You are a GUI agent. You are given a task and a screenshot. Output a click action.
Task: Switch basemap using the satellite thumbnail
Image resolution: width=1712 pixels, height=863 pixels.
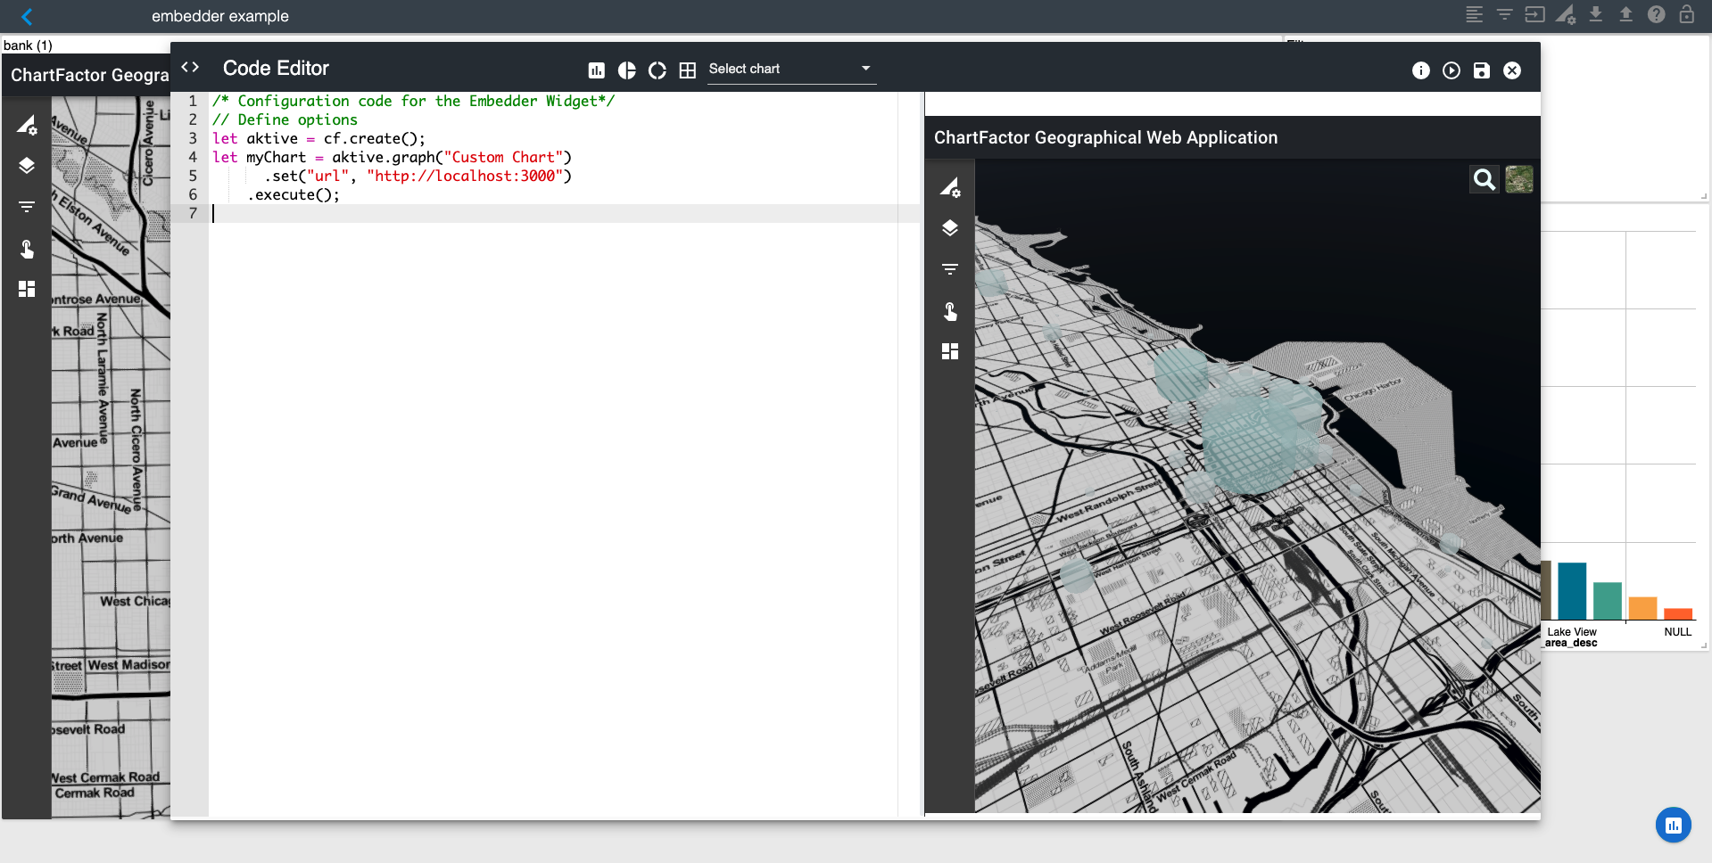click(1518, 180)
